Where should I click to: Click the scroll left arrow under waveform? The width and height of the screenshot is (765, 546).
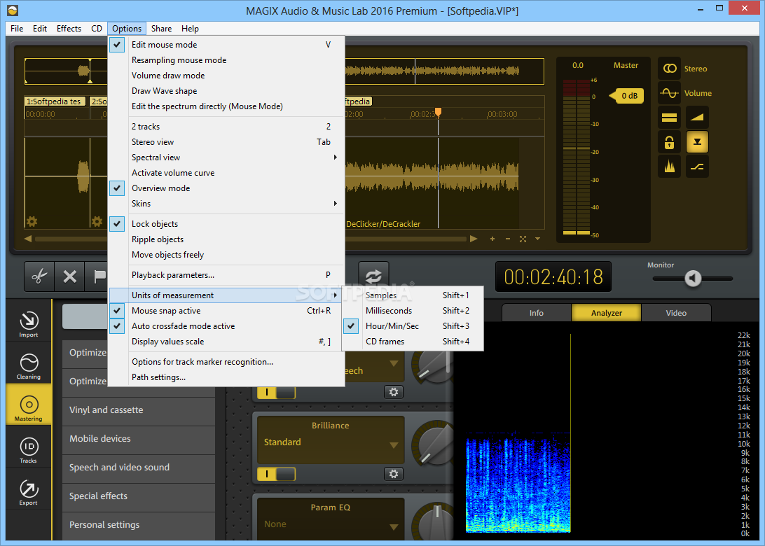click(x=28, y=239)
